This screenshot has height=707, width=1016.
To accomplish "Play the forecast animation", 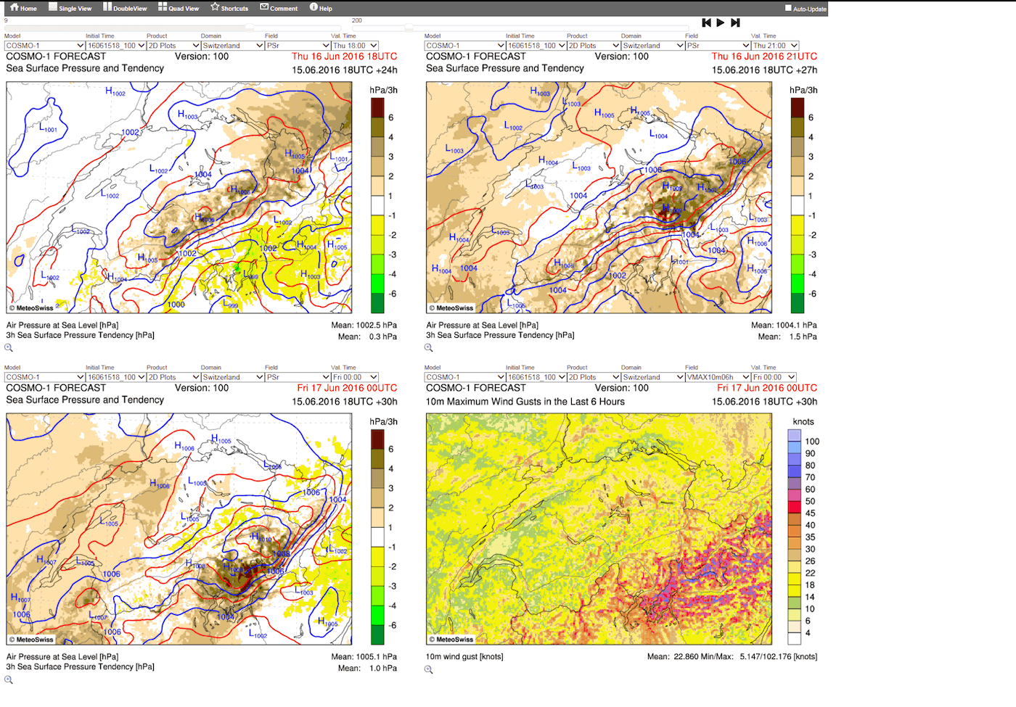I will pos(721,23).
